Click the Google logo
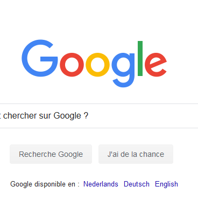This screenshot has width=198, height=221. click(94, 64)
